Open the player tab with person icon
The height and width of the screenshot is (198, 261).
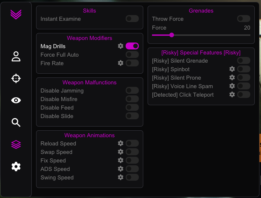point(16,56)
